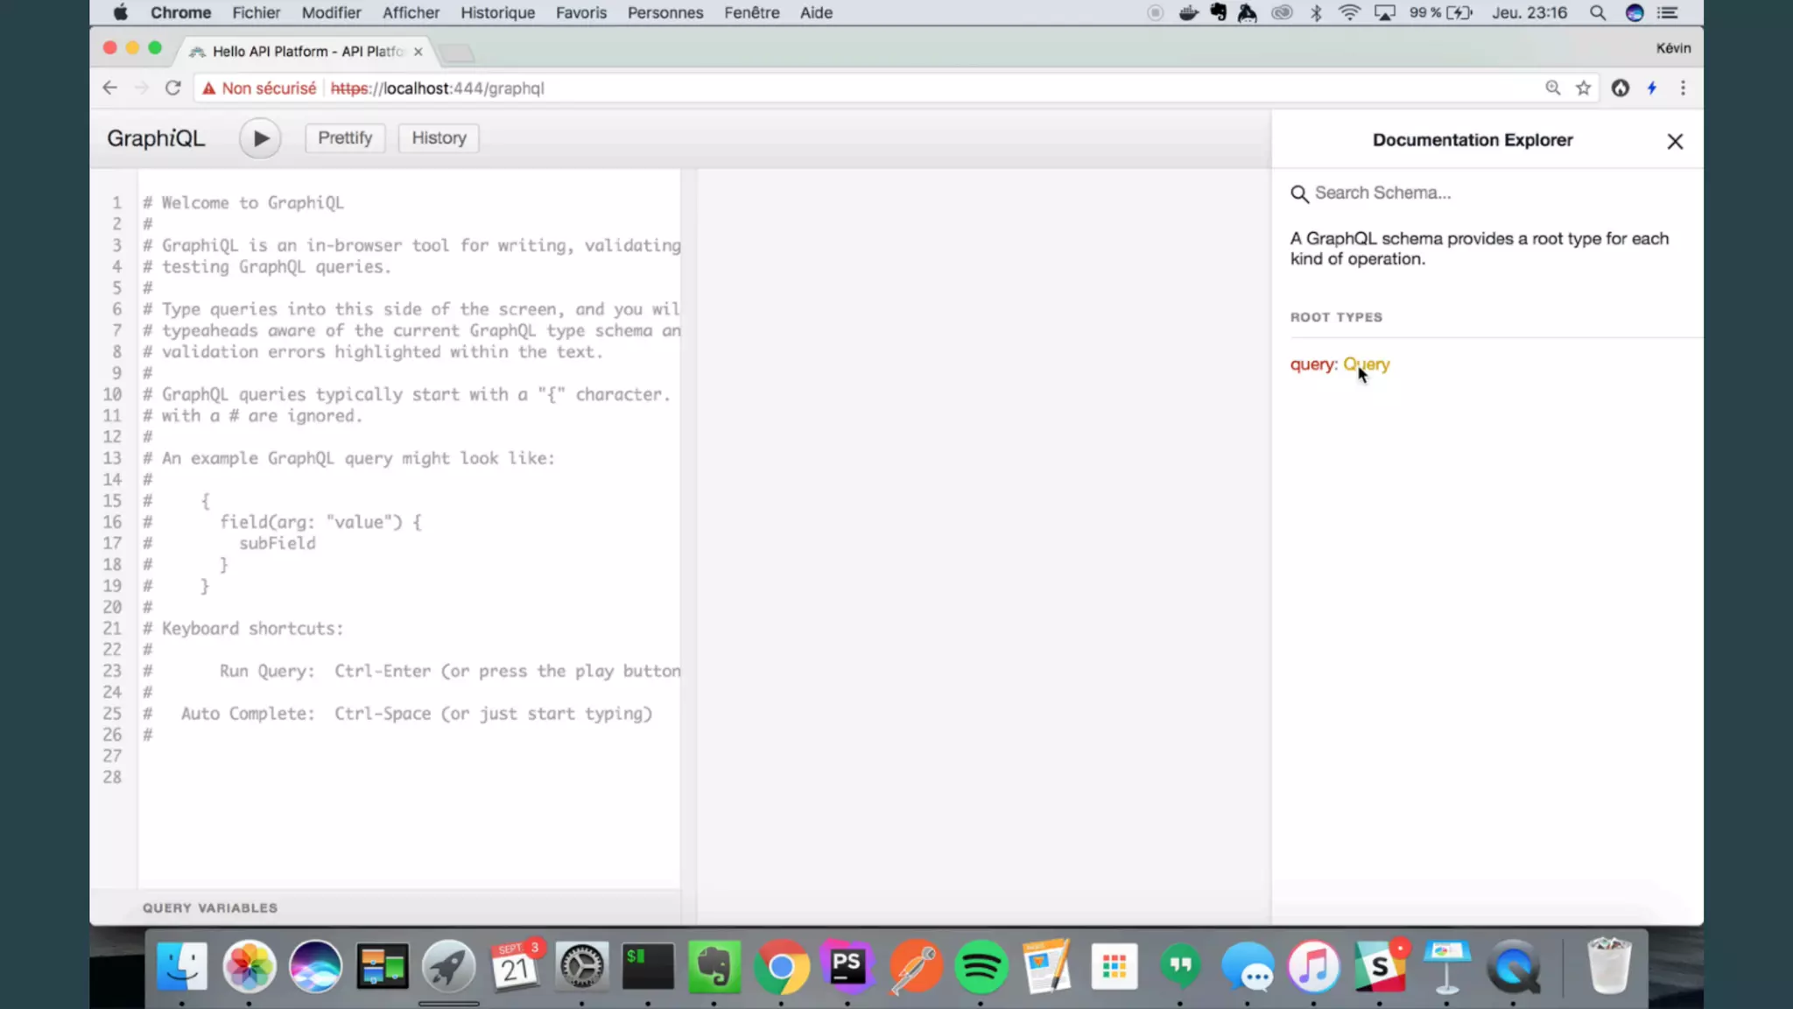The width and height of the screenshot is (1793, 1009).
Task: Click the 99 % battery status
Action: point(1440,12)
